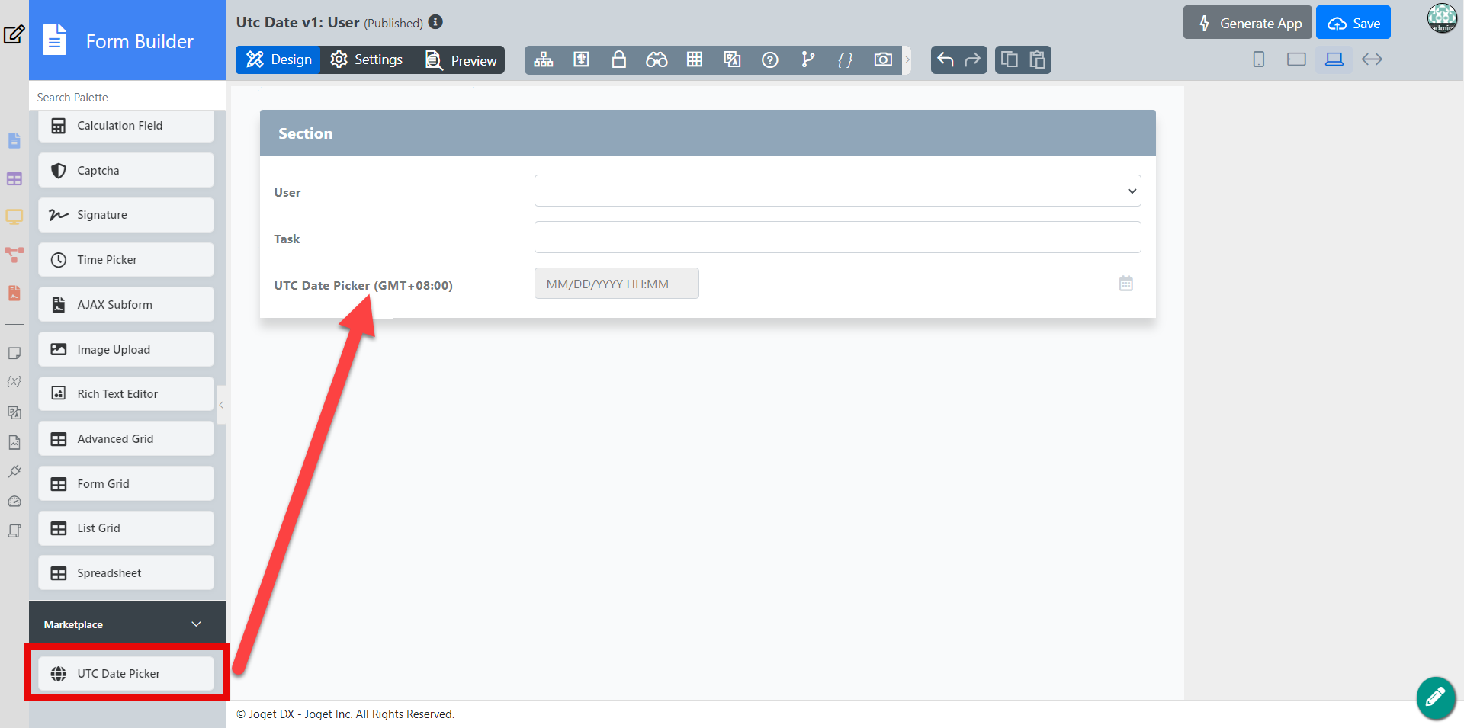Select the auto-fit width arrows icon

coord(1372,59)
